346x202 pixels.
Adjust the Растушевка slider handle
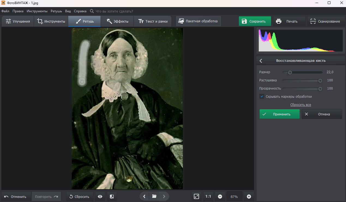point(320,81)
